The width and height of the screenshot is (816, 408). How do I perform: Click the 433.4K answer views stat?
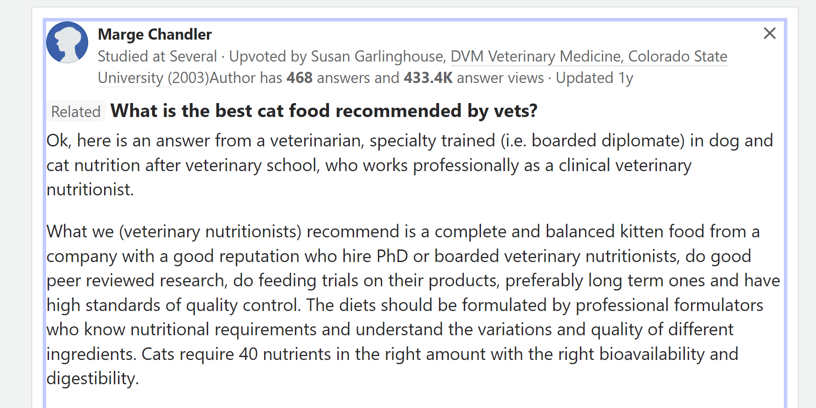click(427, 78)
